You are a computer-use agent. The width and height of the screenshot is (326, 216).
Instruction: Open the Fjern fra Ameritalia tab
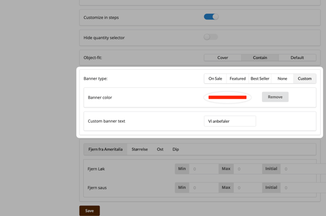click(106, 149)
